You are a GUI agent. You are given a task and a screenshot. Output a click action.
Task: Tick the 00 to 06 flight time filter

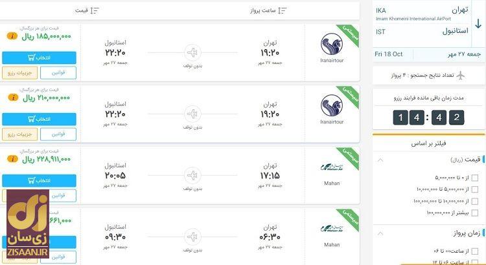coord(476,251)
